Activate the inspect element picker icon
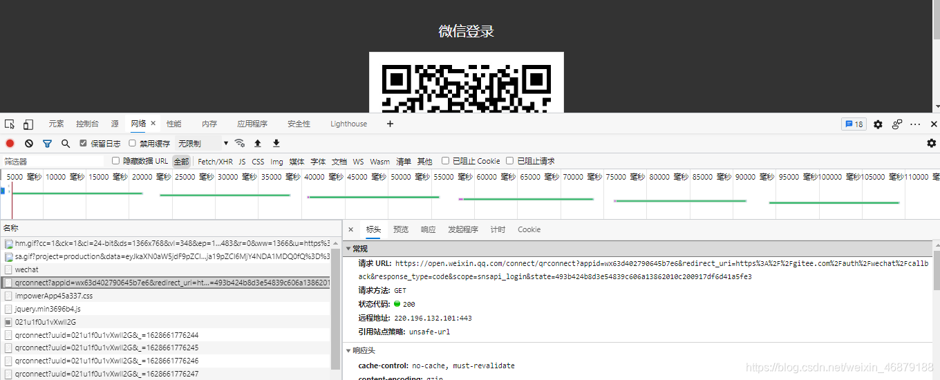The image size is (940, 380). [x=10, y=124]
